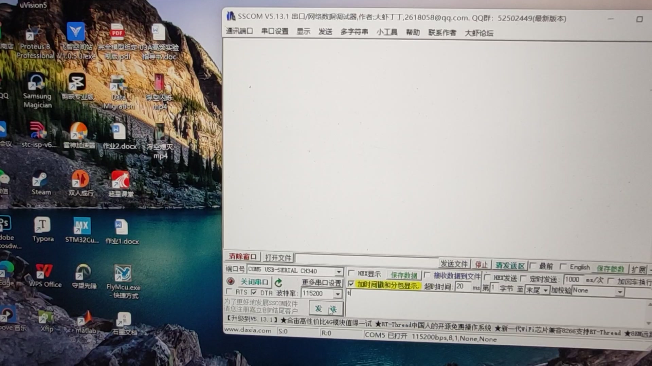The width and height of the screenshot is (652, 366).
Task: Uncheck 加时间戳和分包显示 option
Action: click(351, 284)
